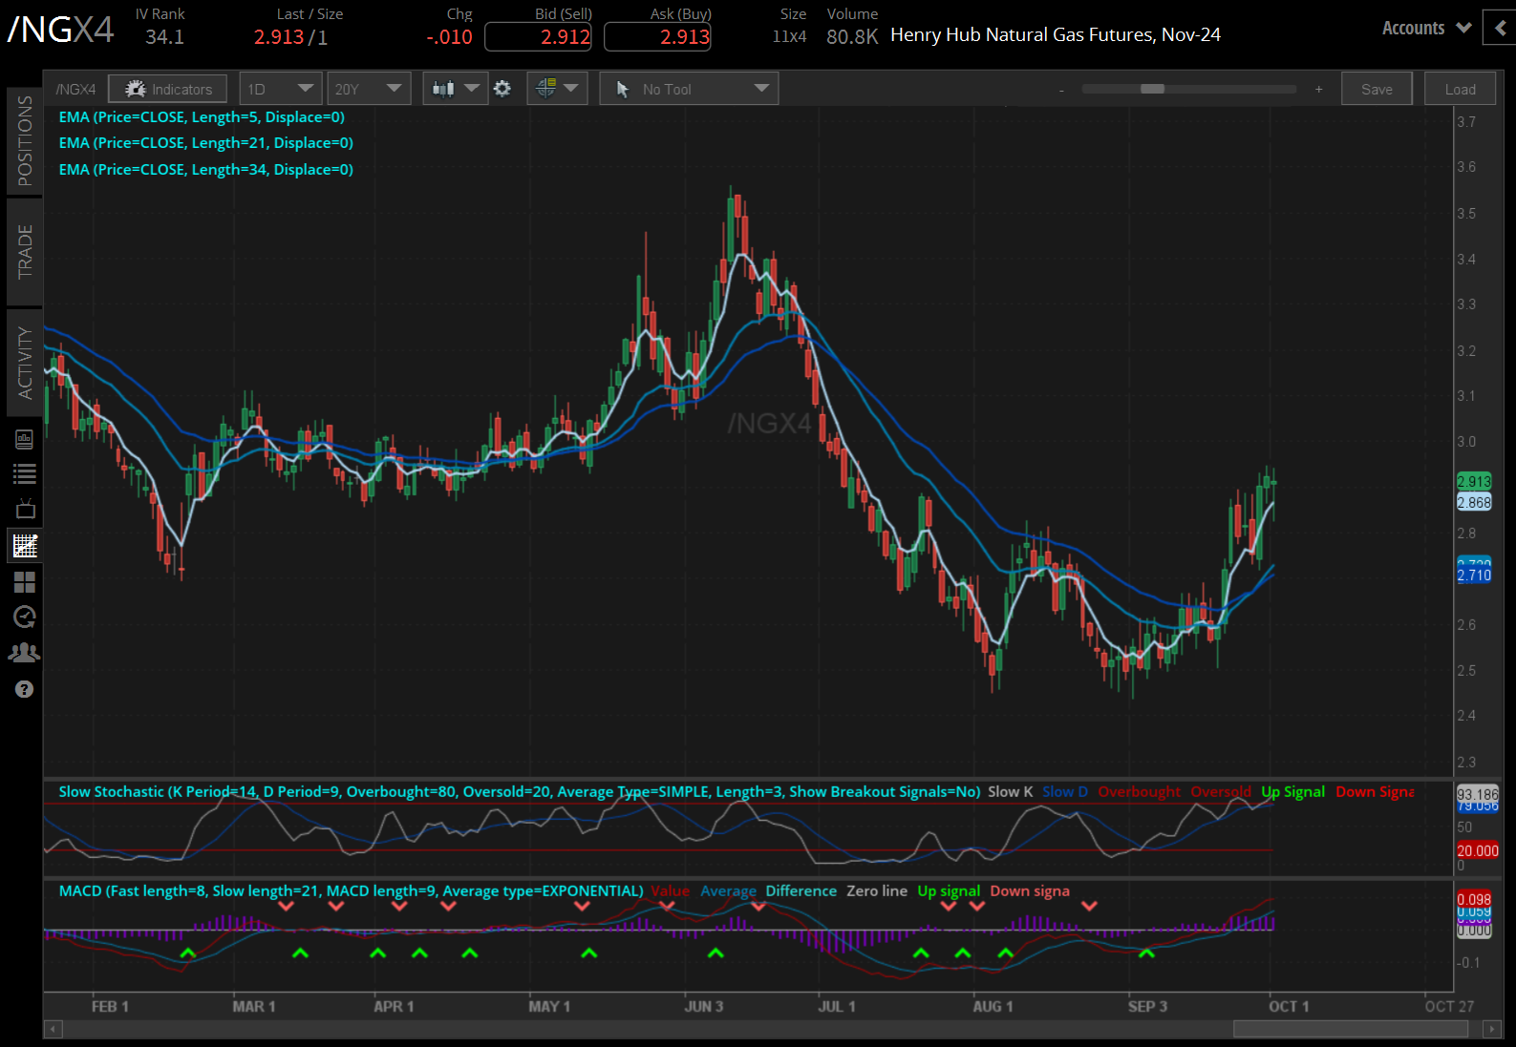The height and width of the screenshot is (1047, 1516).
Task: Select the EMA Length=34 study label
Action: click(205, 170)
